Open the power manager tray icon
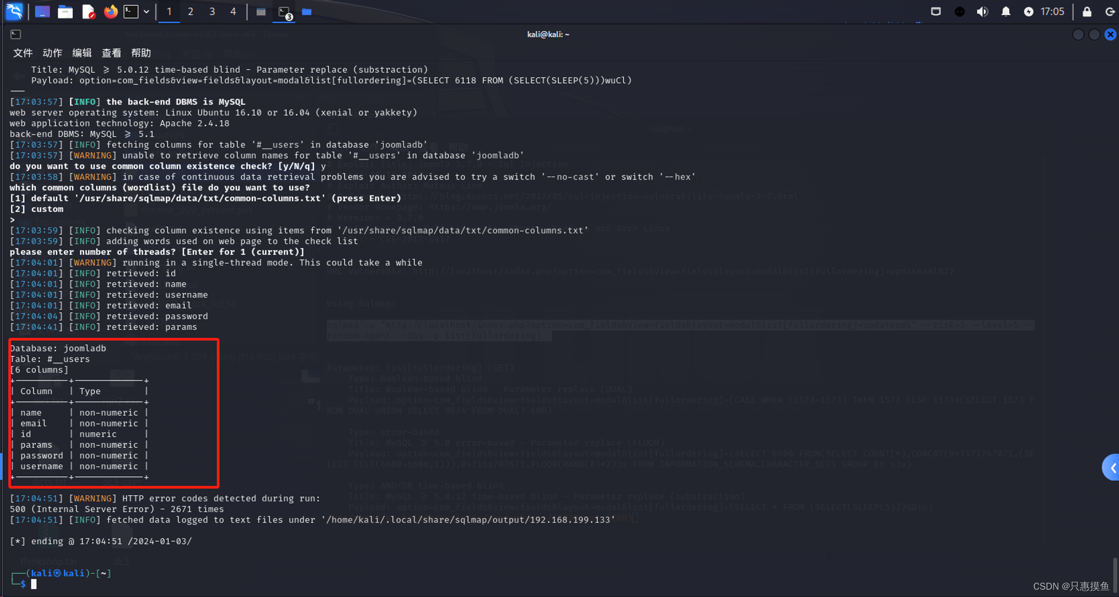 pyautogui.click(x=1028, y=11)
